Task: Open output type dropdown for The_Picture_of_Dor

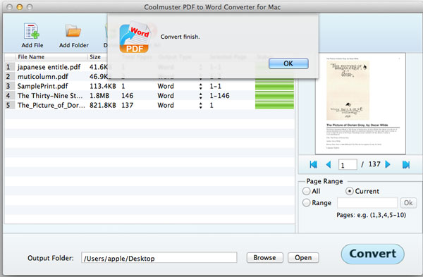Action: (200, 105)
